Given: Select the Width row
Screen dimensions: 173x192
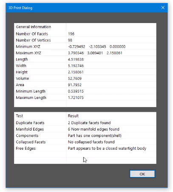Looking at the screenshot, I should click(85, 66).
